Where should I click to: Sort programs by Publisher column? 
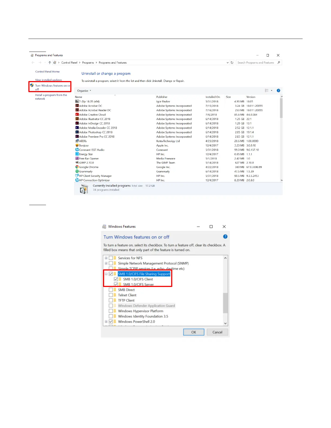pos(162,97)
